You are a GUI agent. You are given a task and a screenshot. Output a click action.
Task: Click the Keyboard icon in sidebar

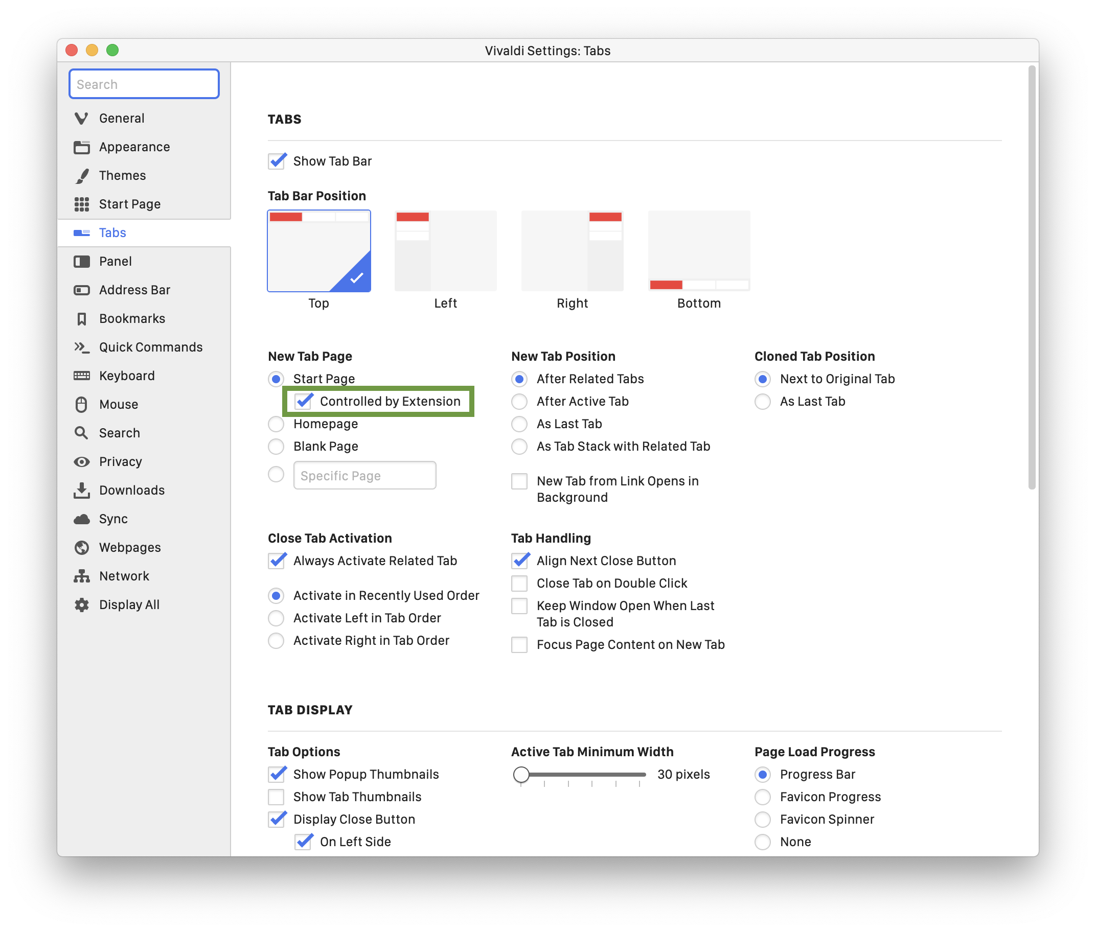[x=81, y=376]
